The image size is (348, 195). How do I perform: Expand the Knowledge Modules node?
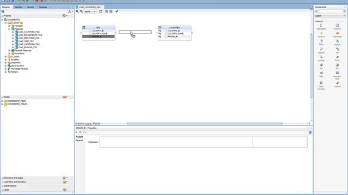(6, 69)
